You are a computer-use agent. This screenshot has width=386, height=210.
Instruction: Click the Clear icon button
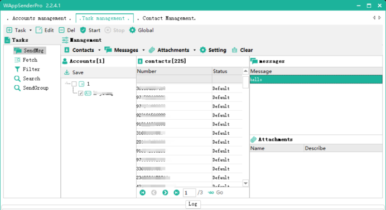tap(235, 50)
